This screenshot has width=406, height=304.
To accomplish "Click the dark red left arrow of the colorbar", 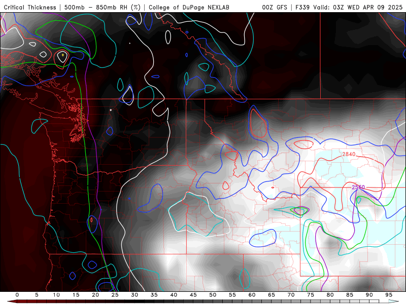I will [x=12, y=301].
